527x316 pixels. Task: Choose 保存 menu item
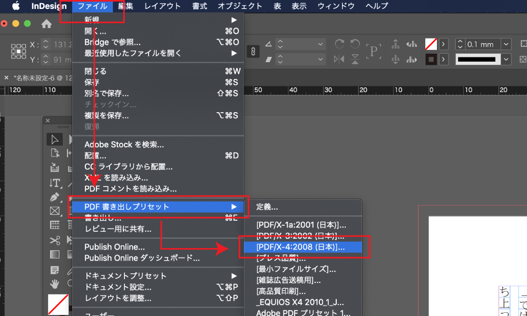tap(158, 82)
